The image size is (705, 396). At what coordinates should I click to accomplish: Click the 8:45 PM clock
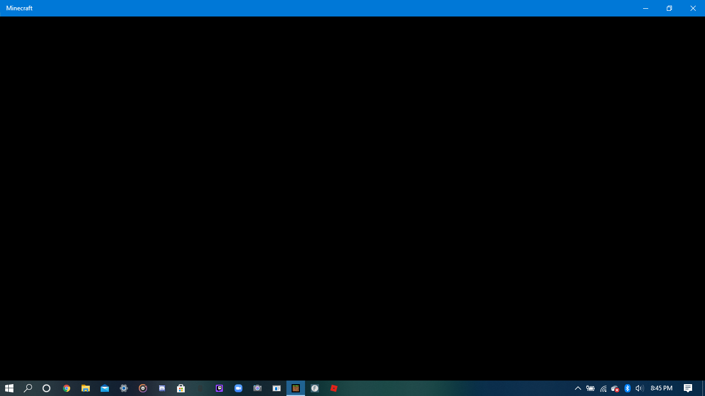(662, 388)
